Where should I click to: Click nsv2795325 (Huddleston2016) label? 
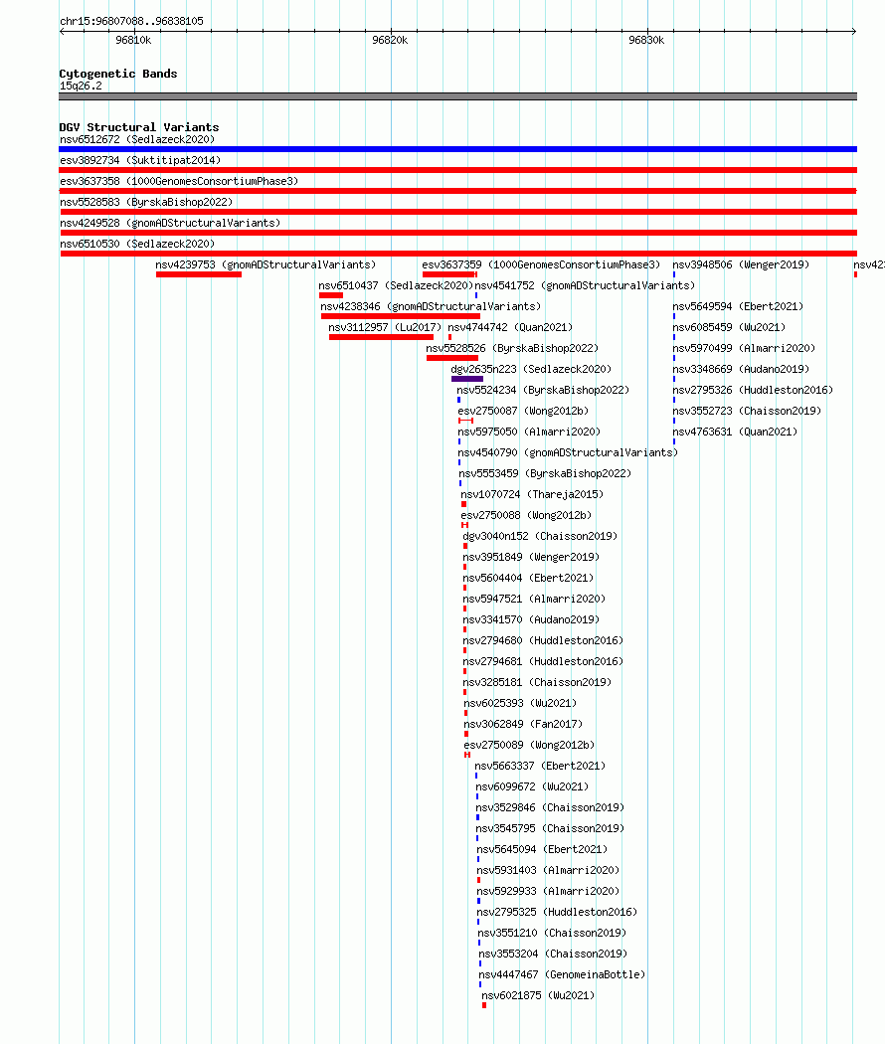click(557, 912)
